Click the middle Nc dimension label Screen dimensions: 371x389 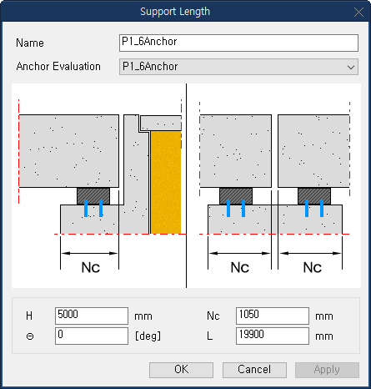pyautogui.click(x=240, y=267)
